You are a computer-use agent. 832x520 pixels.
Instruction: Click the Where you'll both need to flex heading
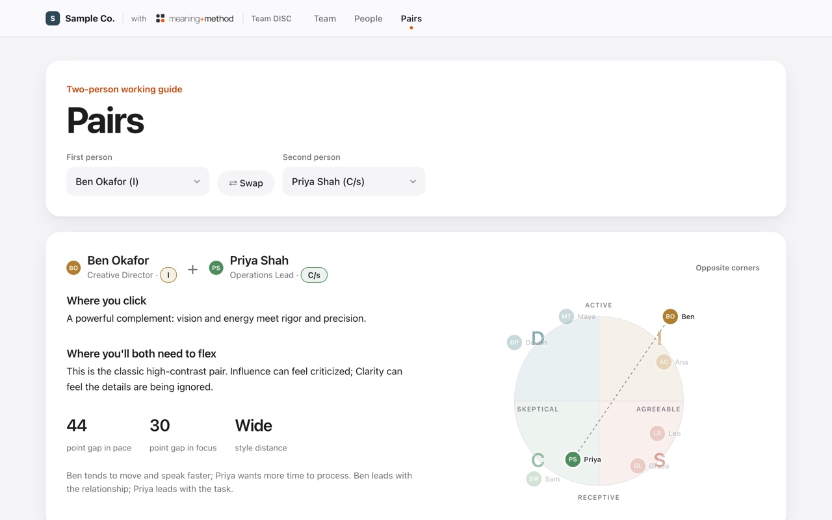[141, 354]
